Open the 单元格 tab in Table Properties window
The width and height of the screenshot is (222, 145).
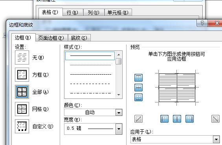118,13
